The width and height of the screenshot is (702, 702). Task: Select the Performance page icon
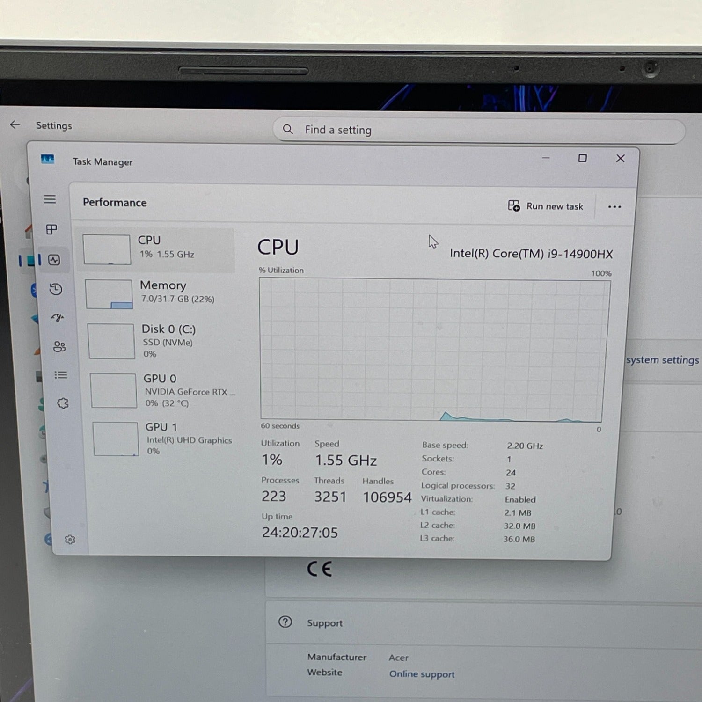pos(54,260)
